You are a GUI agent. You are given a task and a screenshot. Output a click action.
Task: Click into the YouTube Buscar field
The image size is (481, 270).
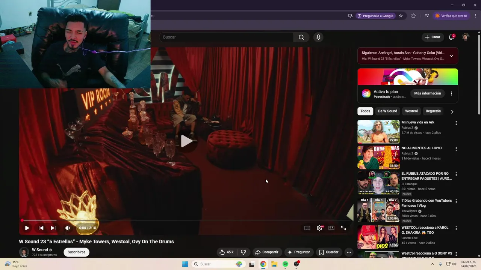point(227,37)
